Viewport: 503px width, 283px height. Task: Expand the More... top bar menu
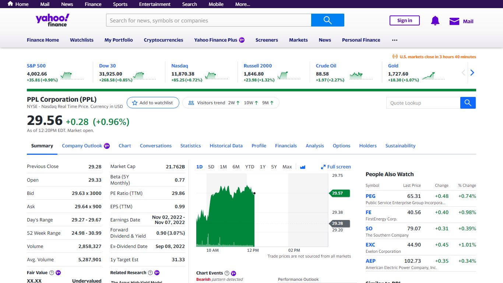pos(243,4)
